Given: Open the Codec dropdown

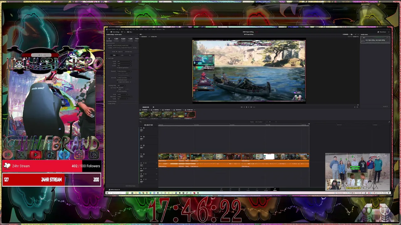Looking at the screenshot, I should 124,63.
